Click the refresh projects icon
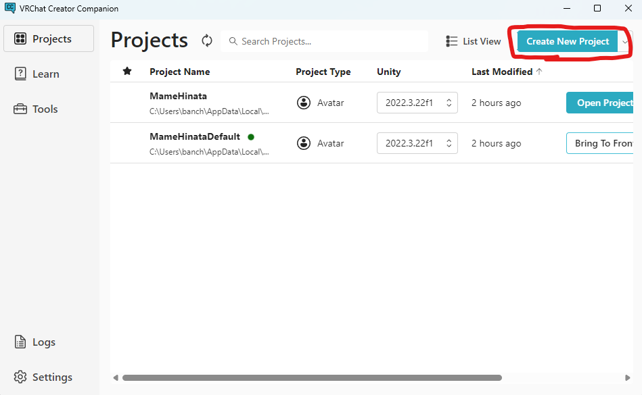The image size is (642, 395). [x=207, y=41]
